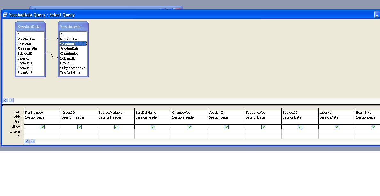Toggle Show checkbox for SequenceNo column

click(x=264, y=127)
